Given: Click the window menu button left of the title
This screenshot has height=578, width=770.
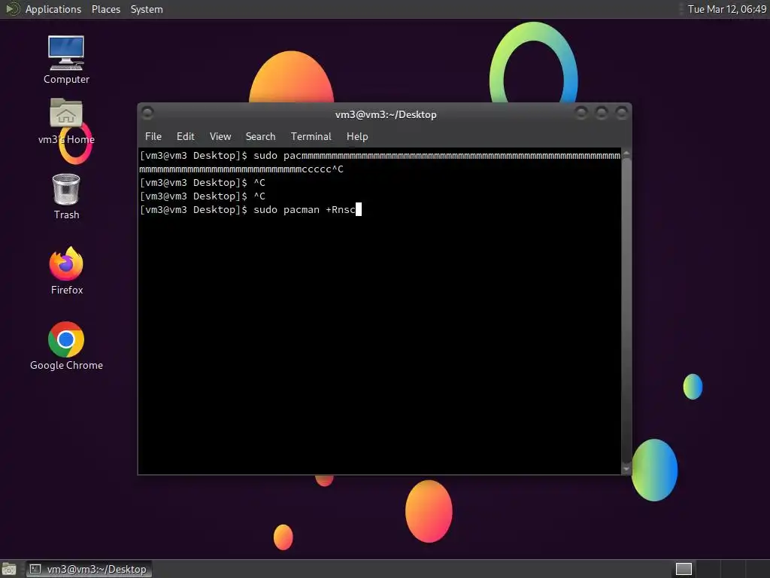Looking at the screenshot, I should coord(147,113).
